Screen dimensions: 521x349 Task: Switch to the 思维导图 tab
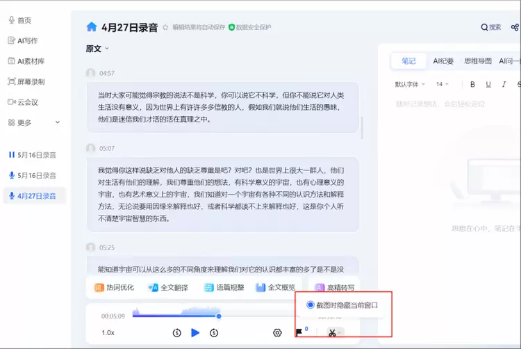[477, 61]
